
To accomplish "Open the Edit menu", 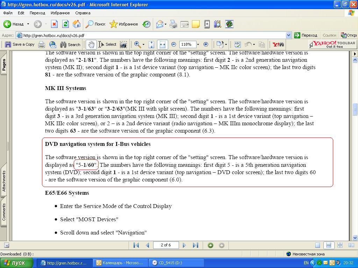I will point(21,13).
